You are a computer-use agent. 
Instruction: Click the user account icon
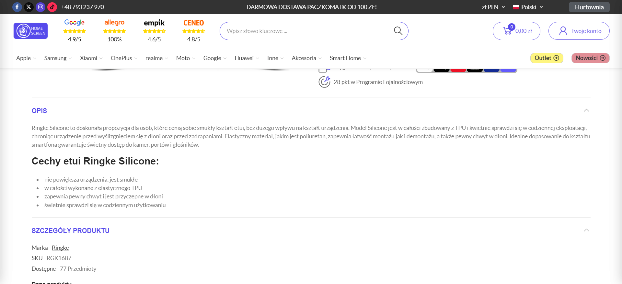point(563,31)
